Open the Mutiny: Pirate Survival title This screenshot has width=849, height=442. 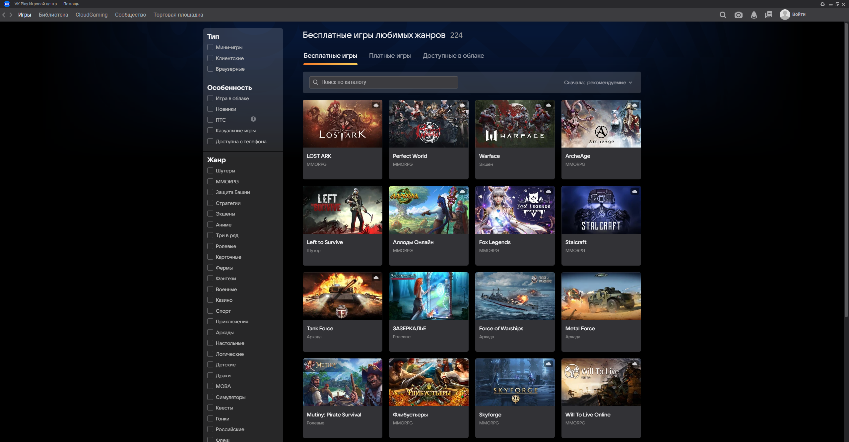coord(334,414)
